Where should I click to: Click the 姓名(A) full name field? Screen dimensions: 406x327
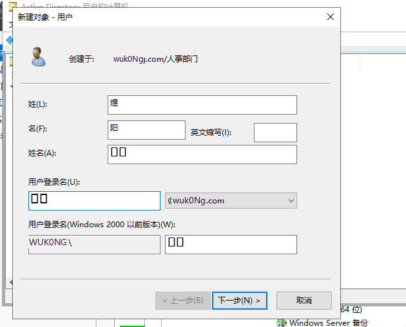[x=202, y=154]
